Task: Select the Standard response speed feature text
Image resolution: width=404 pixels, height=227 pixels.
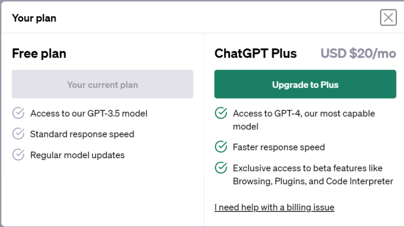Action: 82,134
